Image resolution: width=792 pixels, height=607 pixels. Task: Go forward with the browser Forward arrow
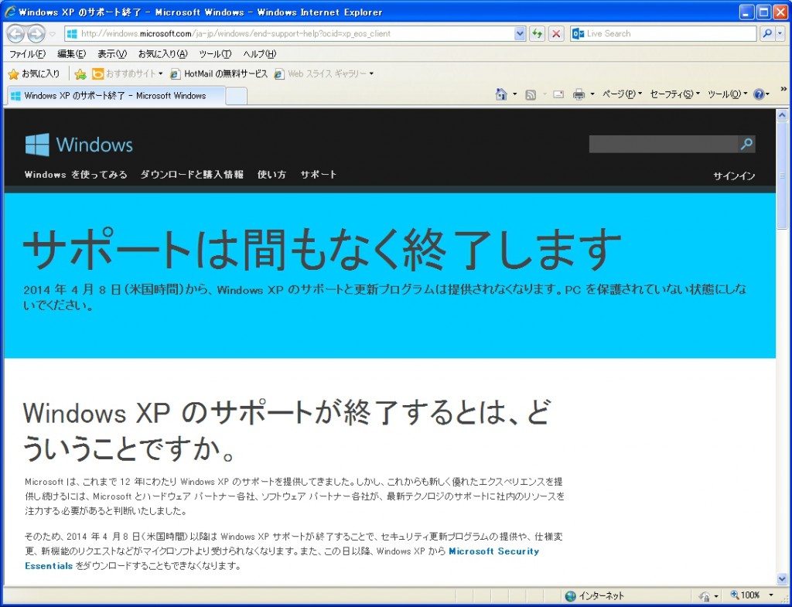pyautogui.click(x=36, y=34)
